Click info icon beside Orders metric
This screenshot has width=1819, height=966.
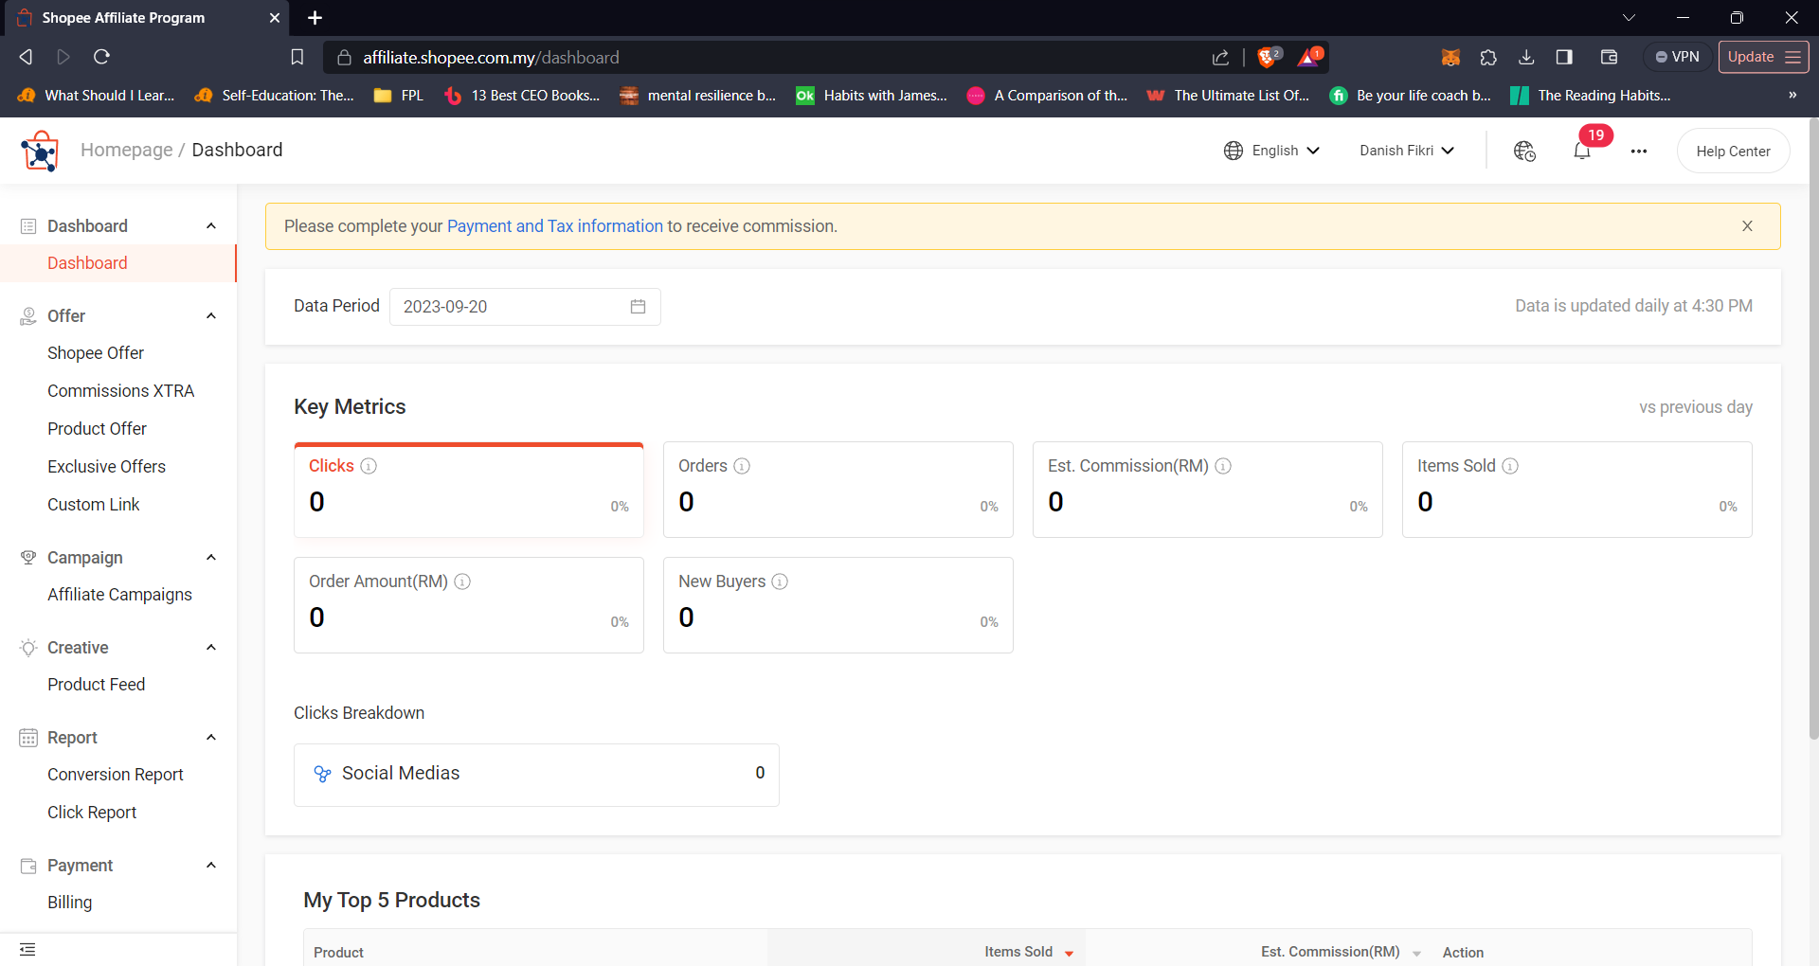click(742, 466)
